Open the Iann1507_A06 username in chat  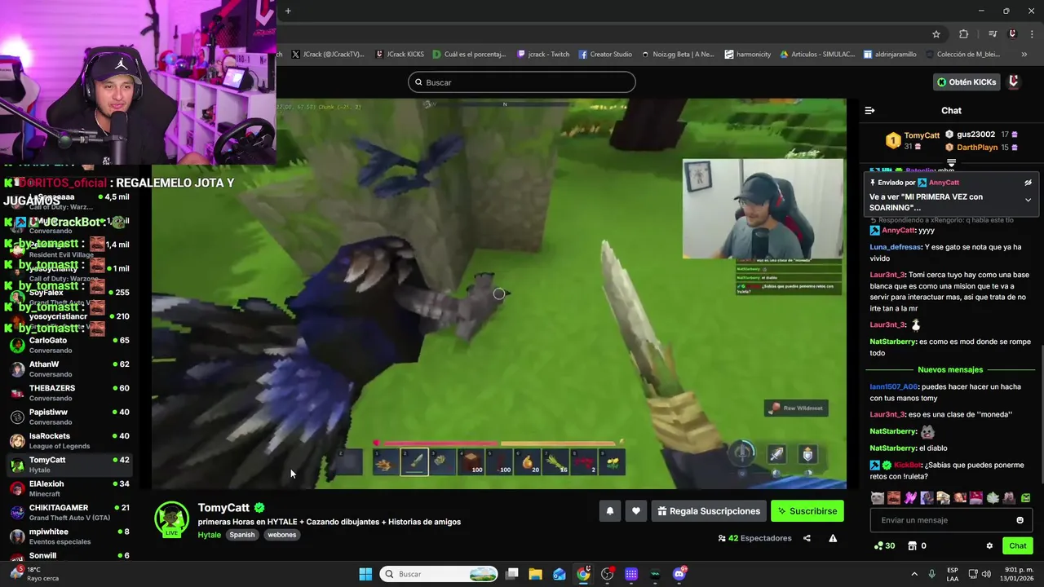coord(894,386)
